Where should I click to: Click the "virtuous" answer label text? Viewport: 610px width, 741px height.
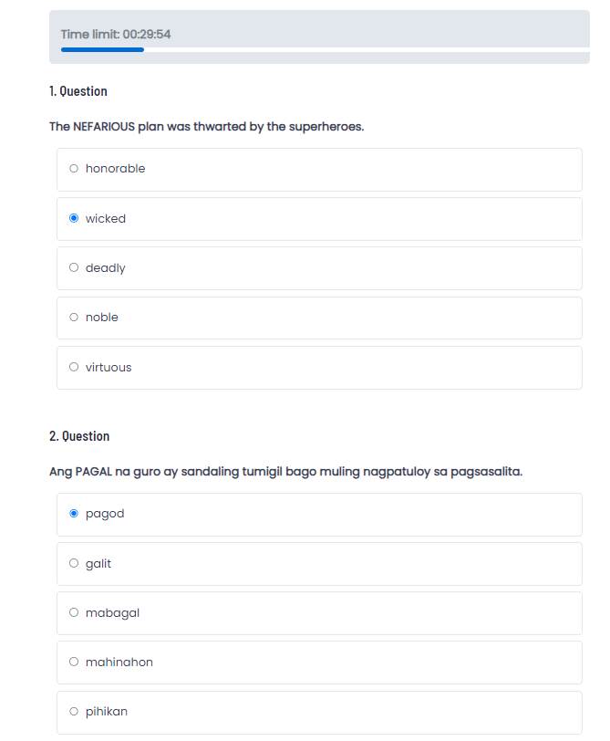click(109, 368)
